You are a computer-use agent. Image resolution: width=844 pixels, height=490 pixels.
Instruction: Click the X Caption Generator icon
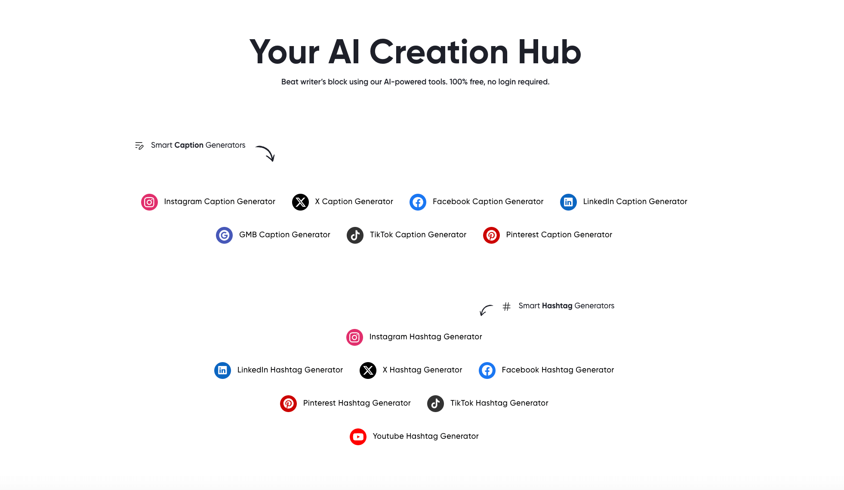coord(300,202)
